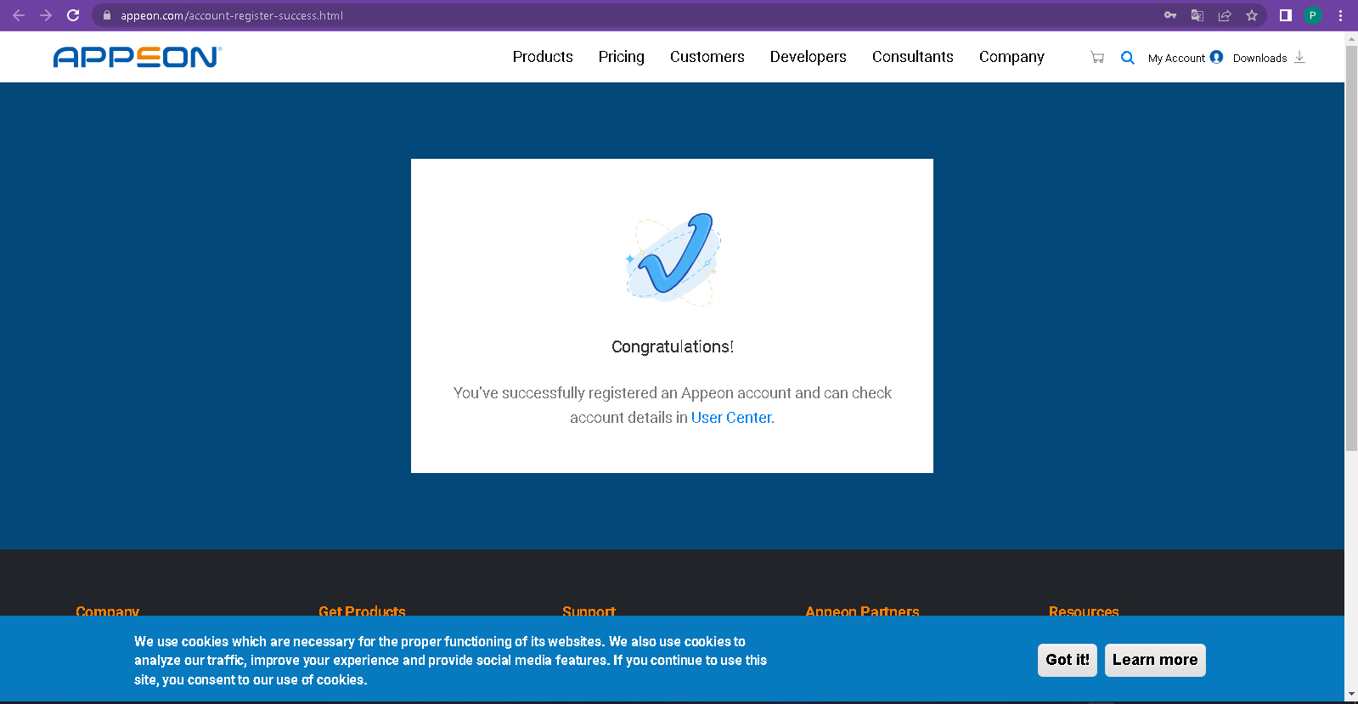Open saved passwords key icon
The image size is (1358, 704).
[x=1170, y=15]
